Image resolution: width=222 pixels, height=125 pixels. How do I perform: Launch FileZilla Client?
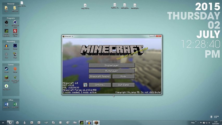[15, 33]
